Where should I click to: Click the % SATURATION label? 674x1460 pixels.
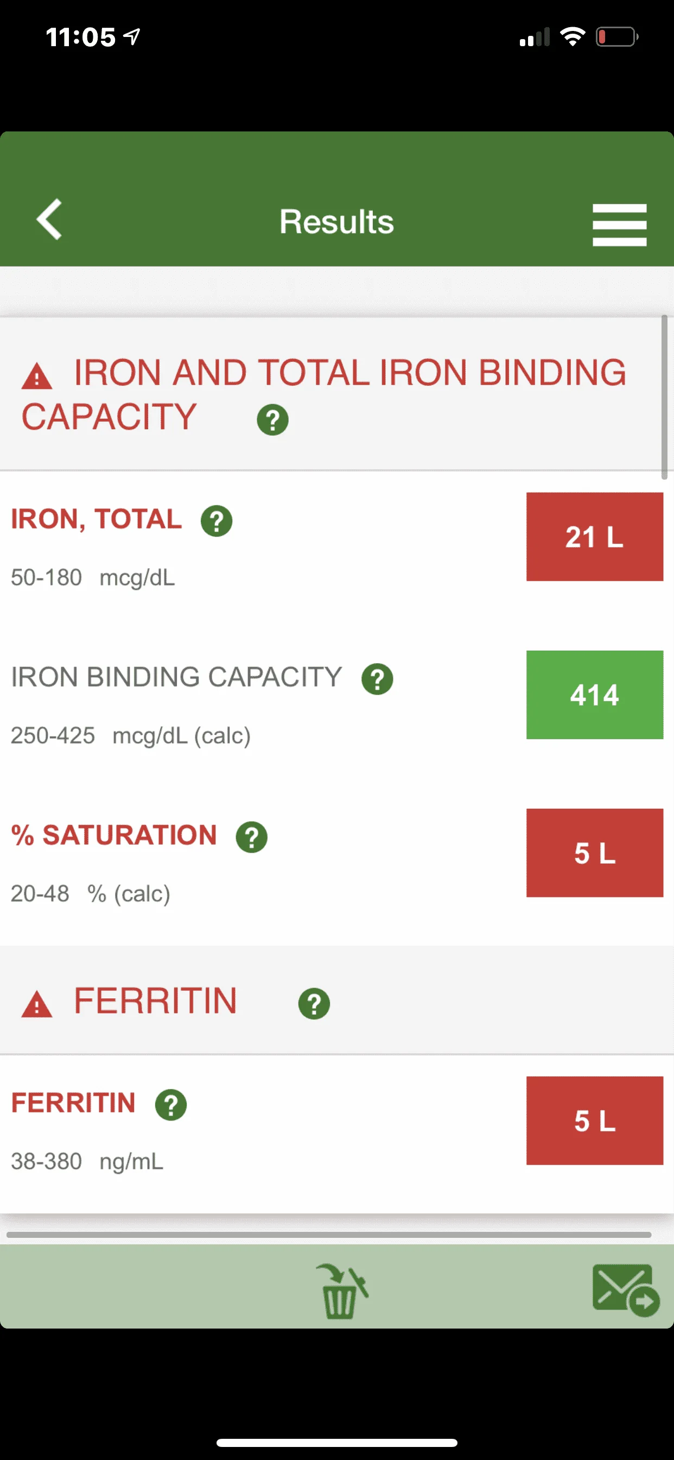[114, 835]
